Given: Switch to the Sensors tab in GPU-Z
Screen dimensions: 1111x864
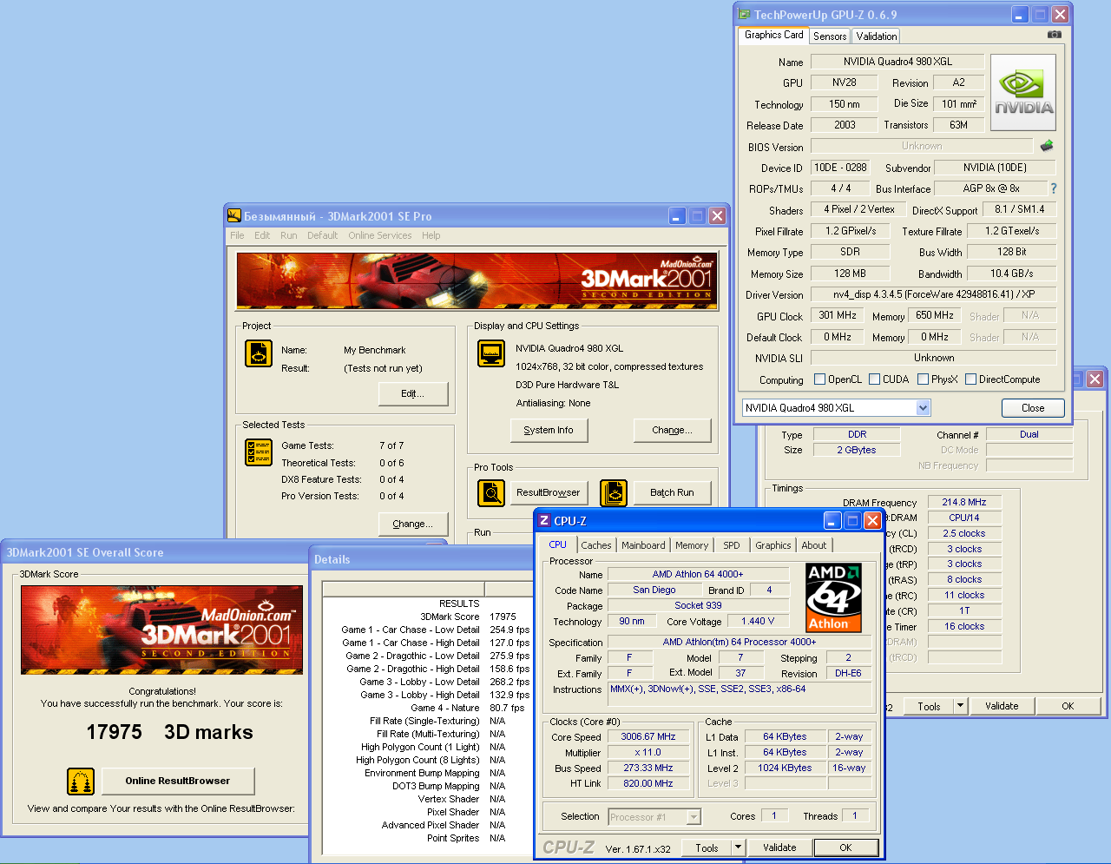Looking at the screenshot, I should (830, 36).
